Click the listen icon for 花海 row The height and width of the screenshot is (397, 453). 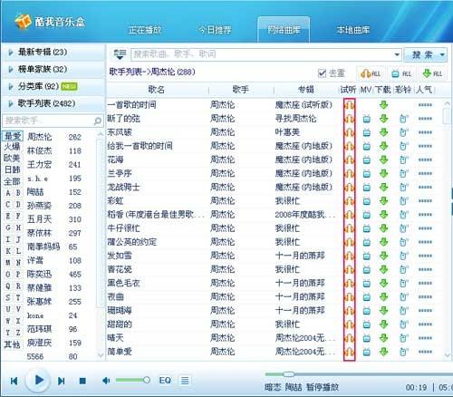point(349,160)
